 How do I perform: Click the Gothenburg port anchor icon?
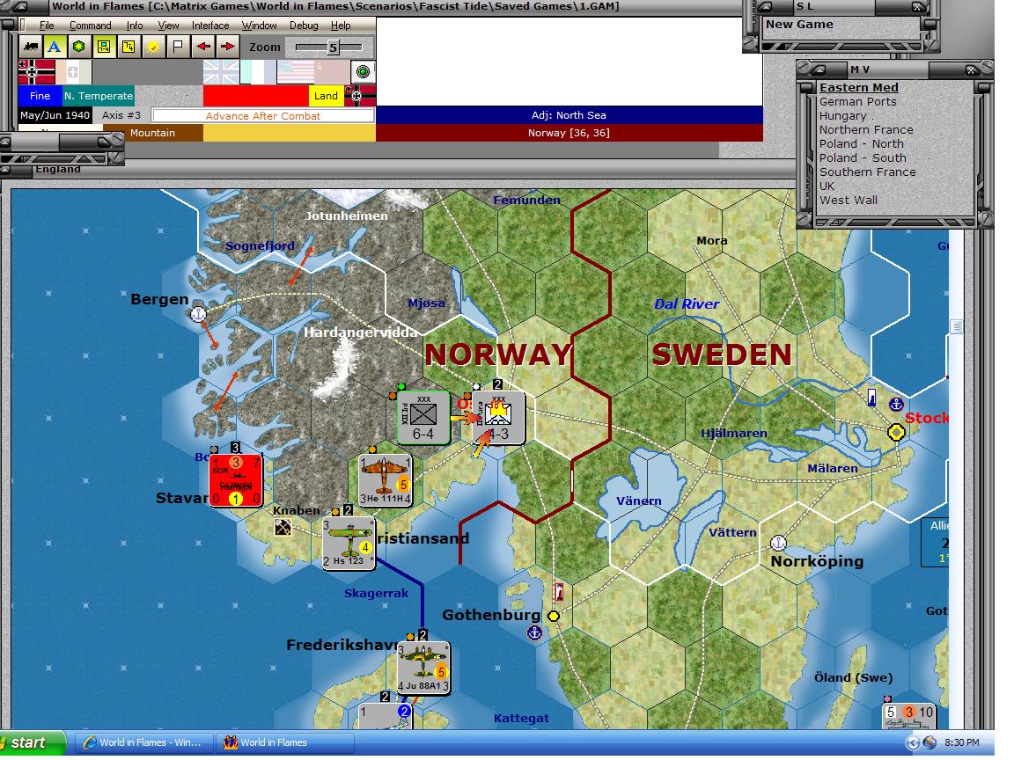[x=534, y=632]
